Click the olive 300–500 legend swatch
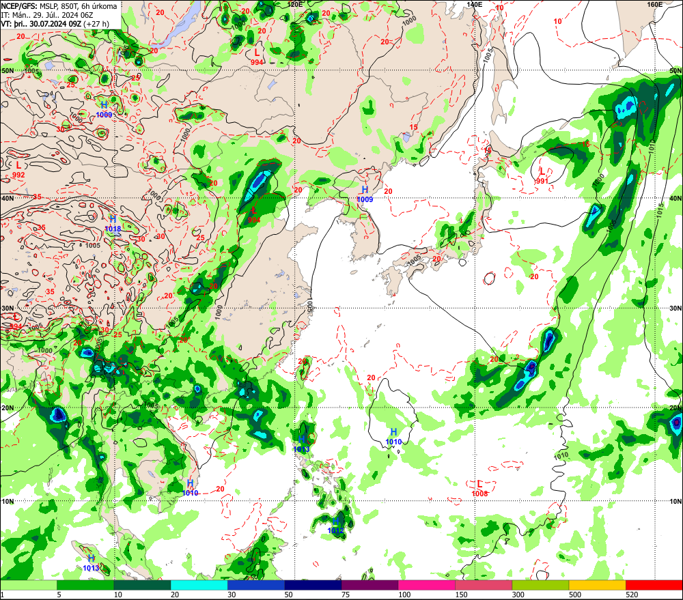Viewport: 683px width, 600px height. click(540, 585)
